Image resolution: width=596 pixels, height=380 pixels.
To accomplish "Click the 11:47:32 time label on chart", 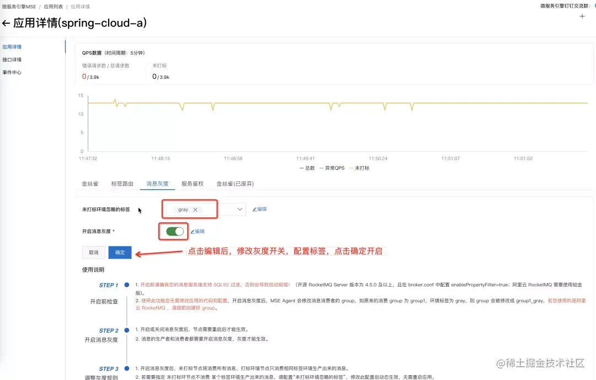I will pos(88,158).
